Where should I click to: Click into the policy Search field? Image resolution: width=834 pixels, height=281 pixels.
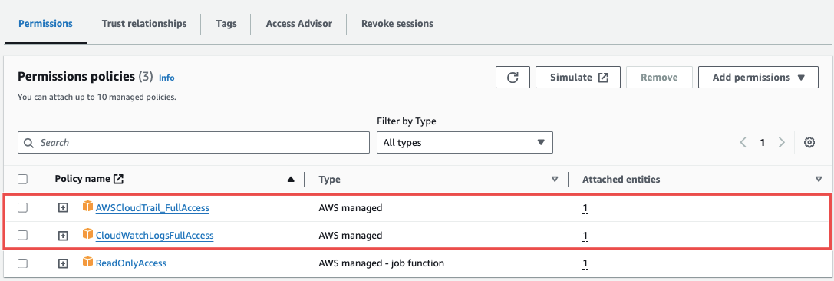click(193, 143)
